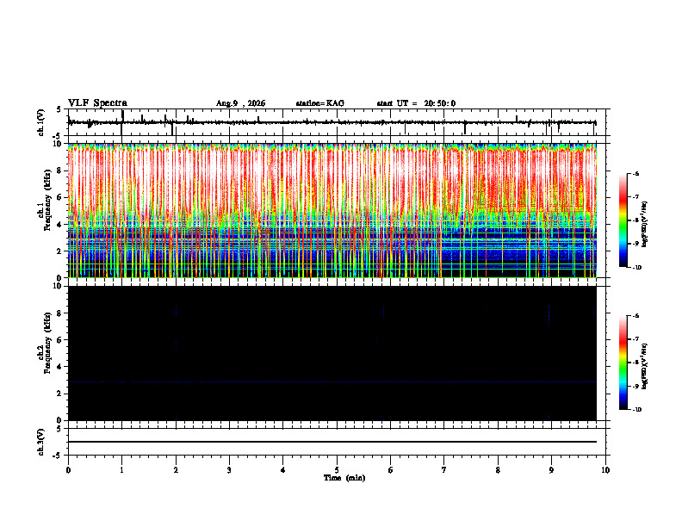Click the ch.3(V) waveform axis label

(41, 442)
